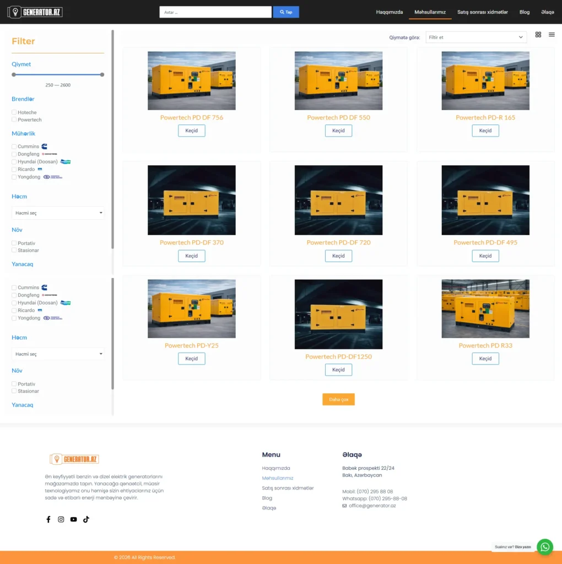Click the Qiymət price range track
The image size is (562, 564).
click(58, 74)
